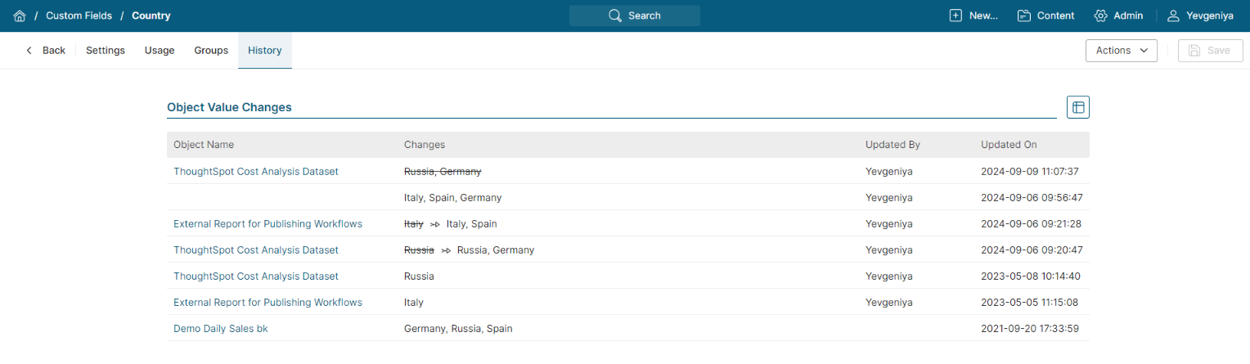Click the home icon in breadcrumb
This screenshot has width=1250, height=364.
[20, 16]
